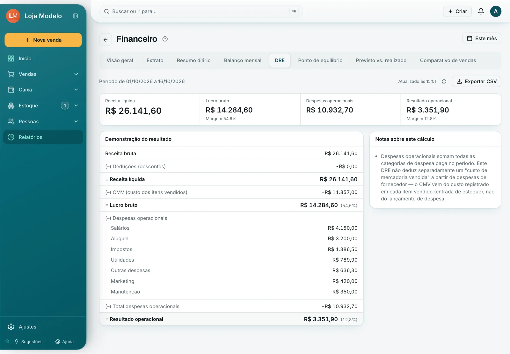
Task: Click the Loja Modelo LM logo
Action: point(13,16)
